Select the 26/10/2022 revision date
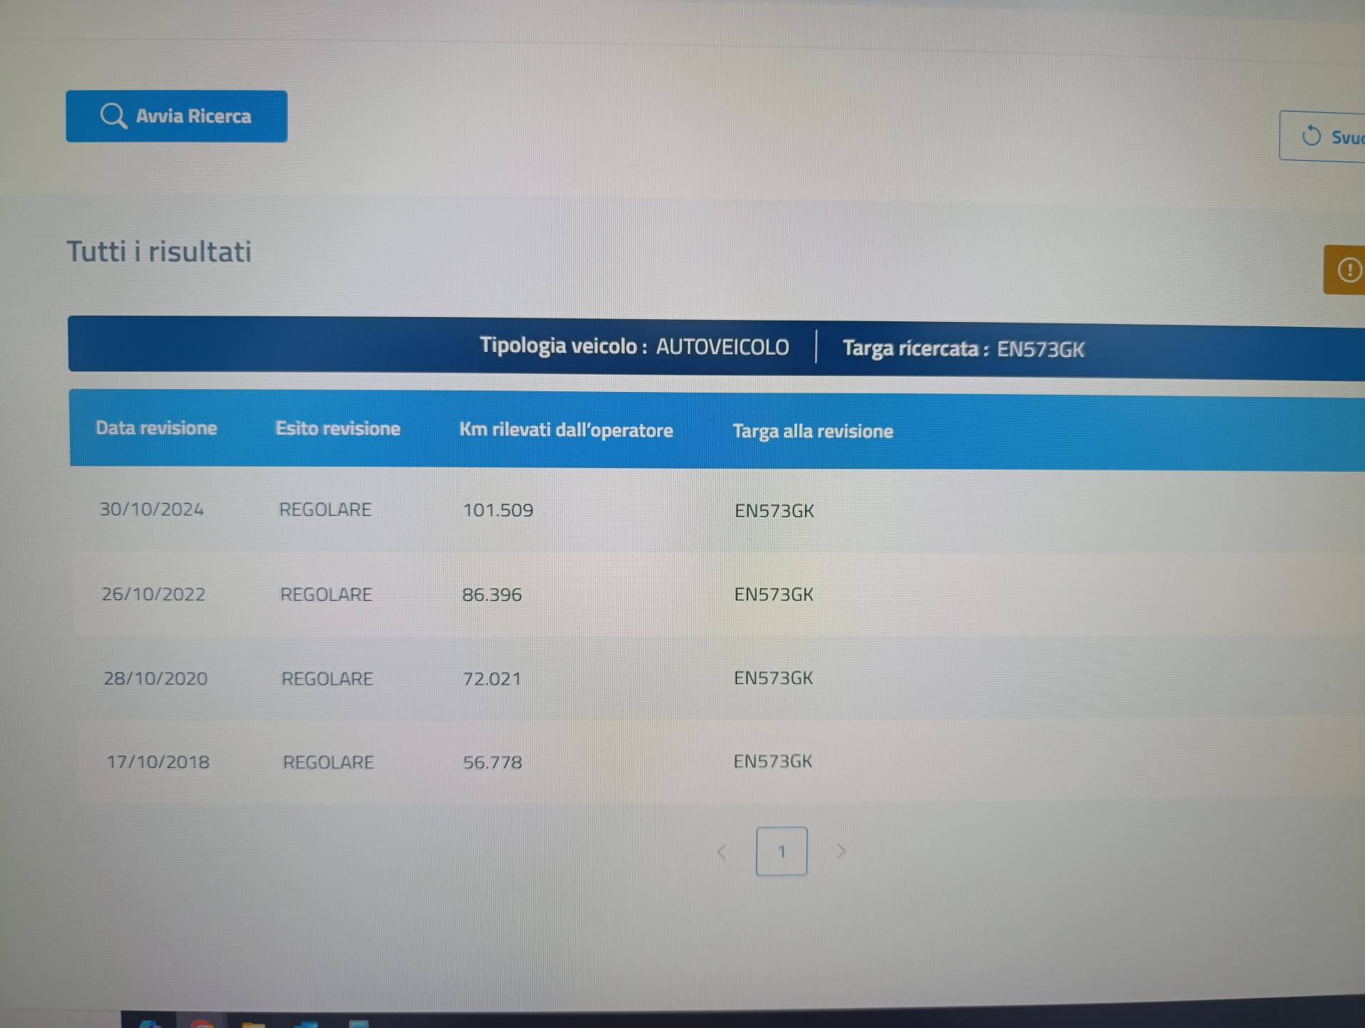 [153, 594]
